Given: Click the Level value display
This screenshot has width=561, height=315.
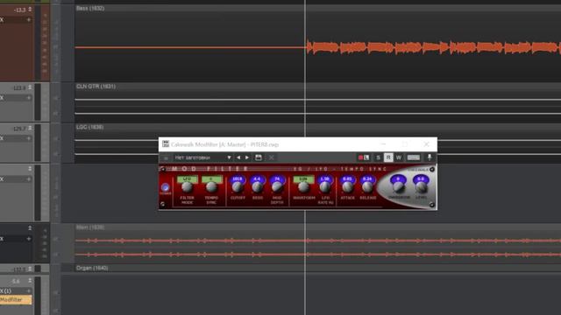Looking at the screenshot, I should point(421,178).
